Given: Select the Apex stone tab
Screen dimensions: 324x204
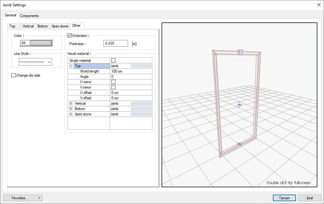Looking at the screenshot, I should [60, 26].
